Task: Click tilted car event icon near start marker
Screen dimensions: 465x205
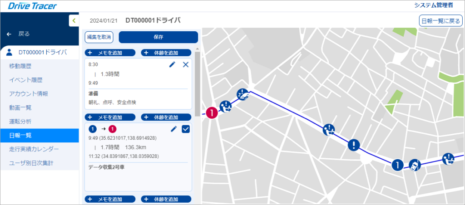Action: [x=415, y=165]
